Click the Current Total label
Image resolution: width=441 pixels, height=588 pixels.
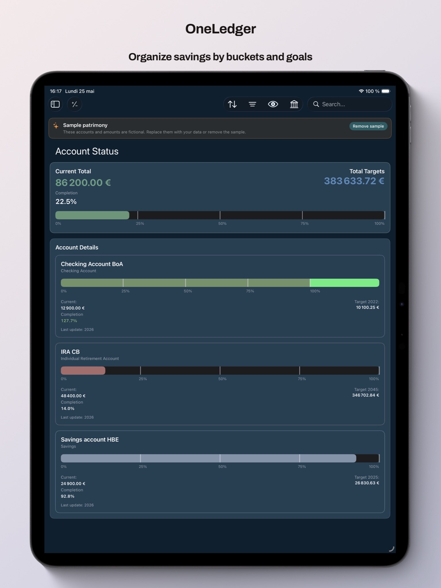point(73,171)
